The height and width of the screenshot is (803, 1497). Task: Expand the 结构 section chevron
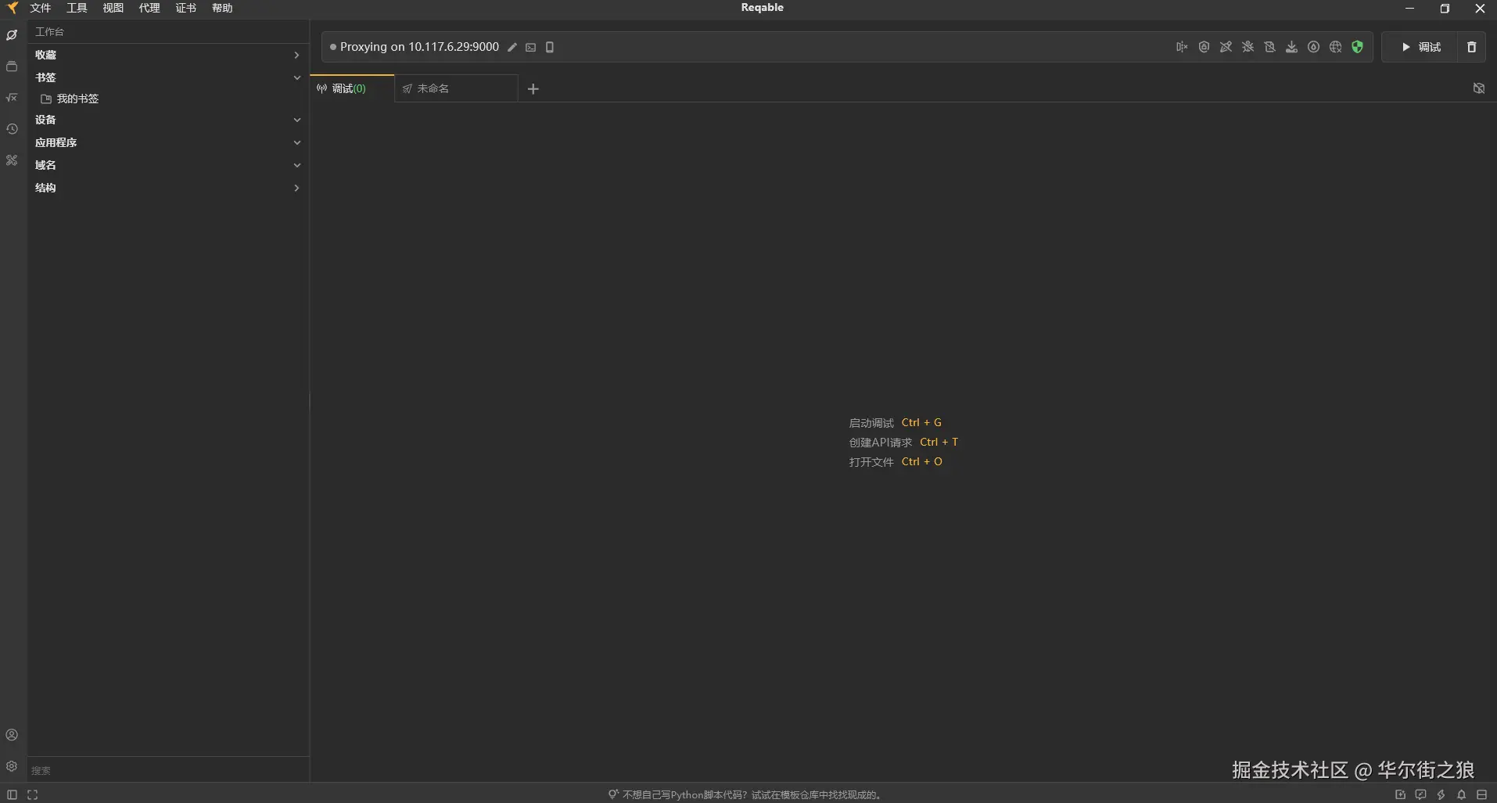coord(296,188)
